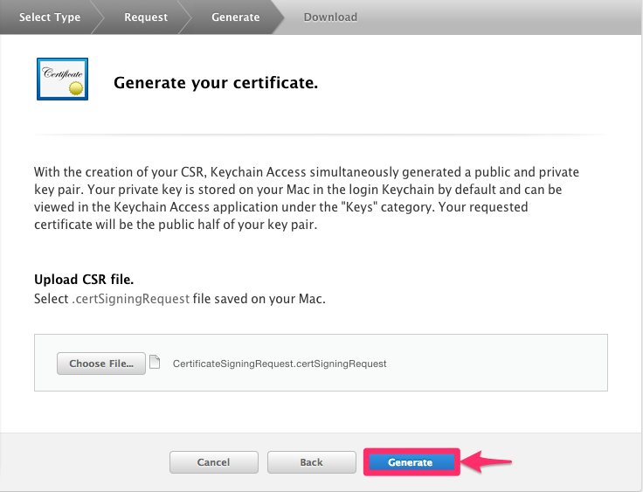Click the pink arrow pointing at Generate

click(488, 462)
